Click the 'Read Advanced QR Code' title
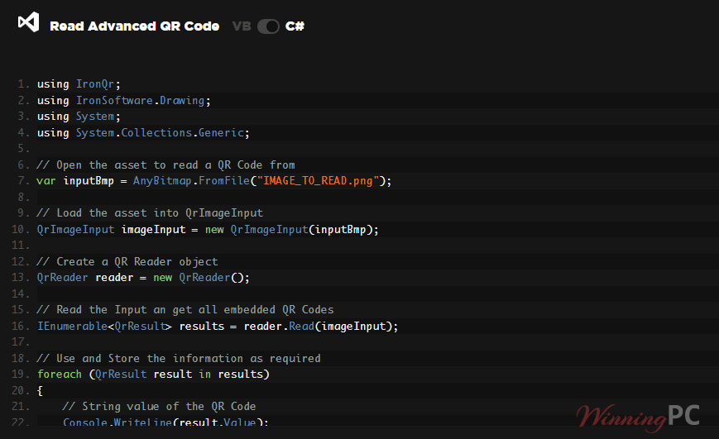 tap(134, 26)
